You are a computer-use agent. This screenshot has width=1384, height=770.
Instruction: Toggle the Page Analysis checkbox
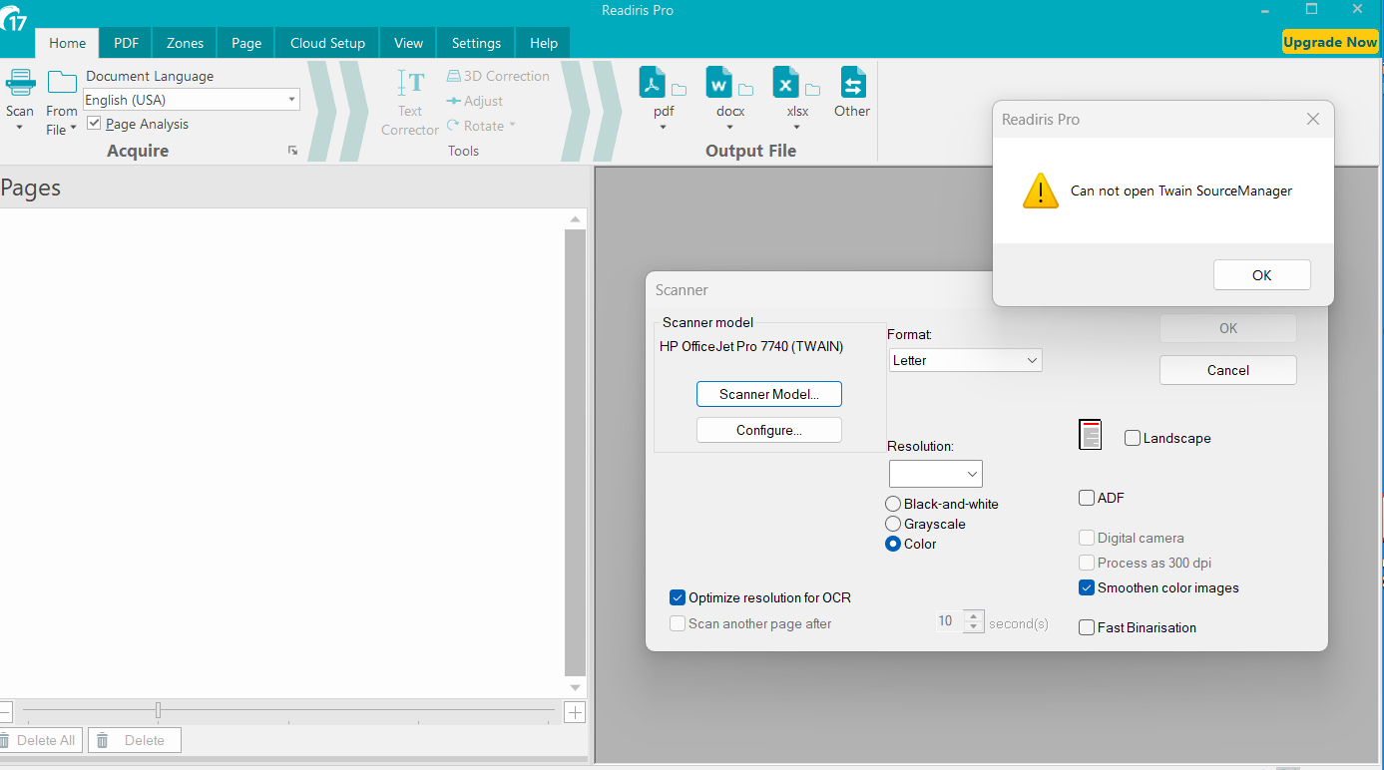pyautogui.click(x=94, y=124)
